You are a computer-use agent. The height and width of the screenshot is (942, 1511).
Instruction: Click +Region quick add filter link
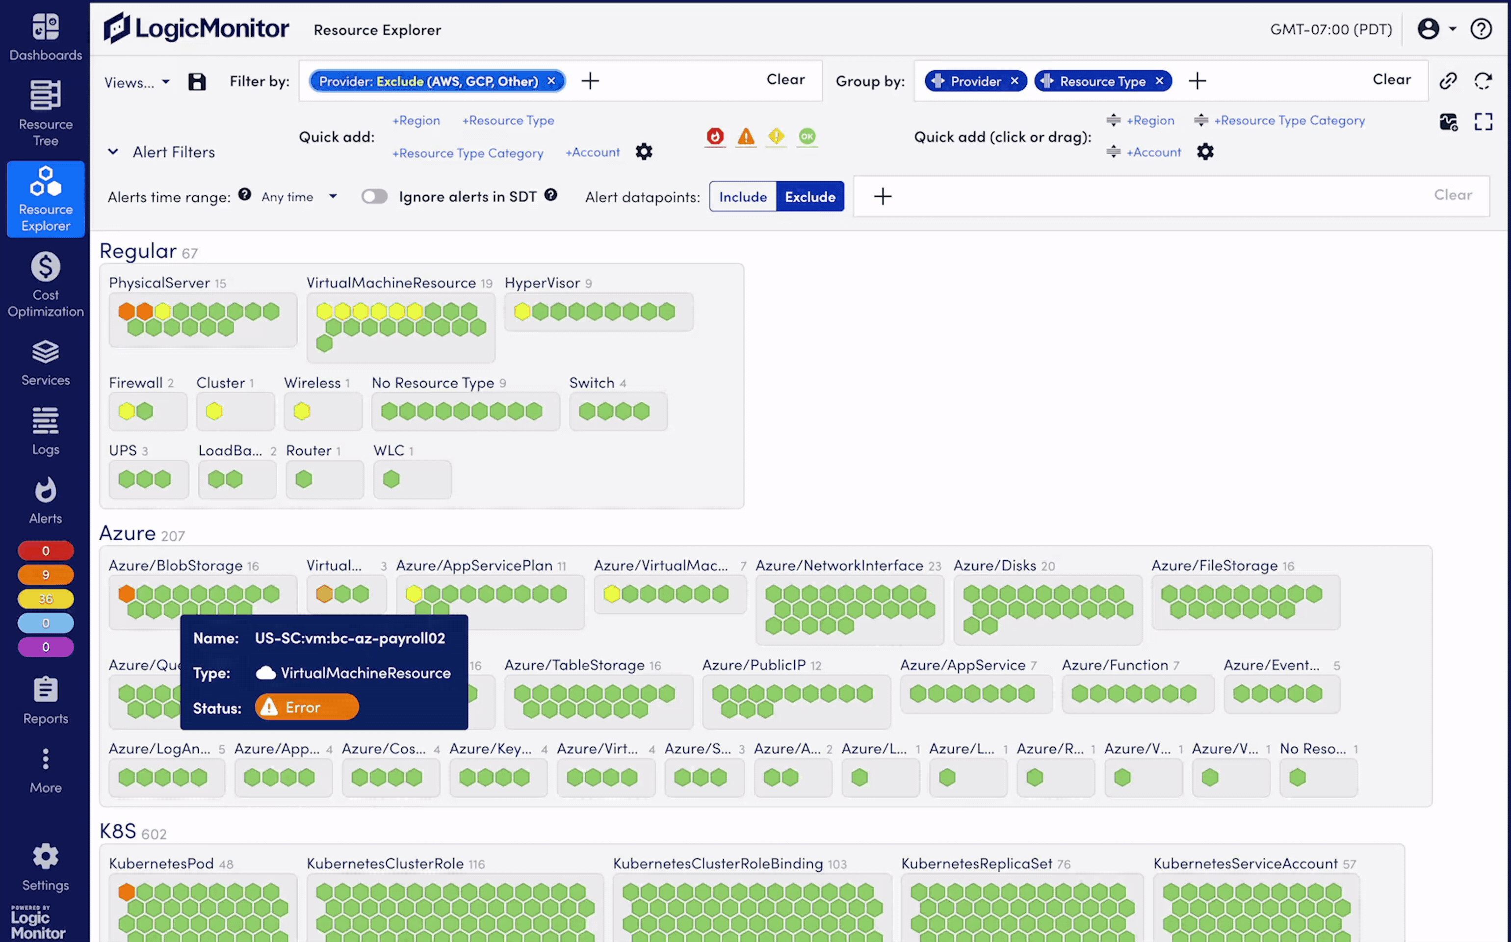[x=416, y=120]
